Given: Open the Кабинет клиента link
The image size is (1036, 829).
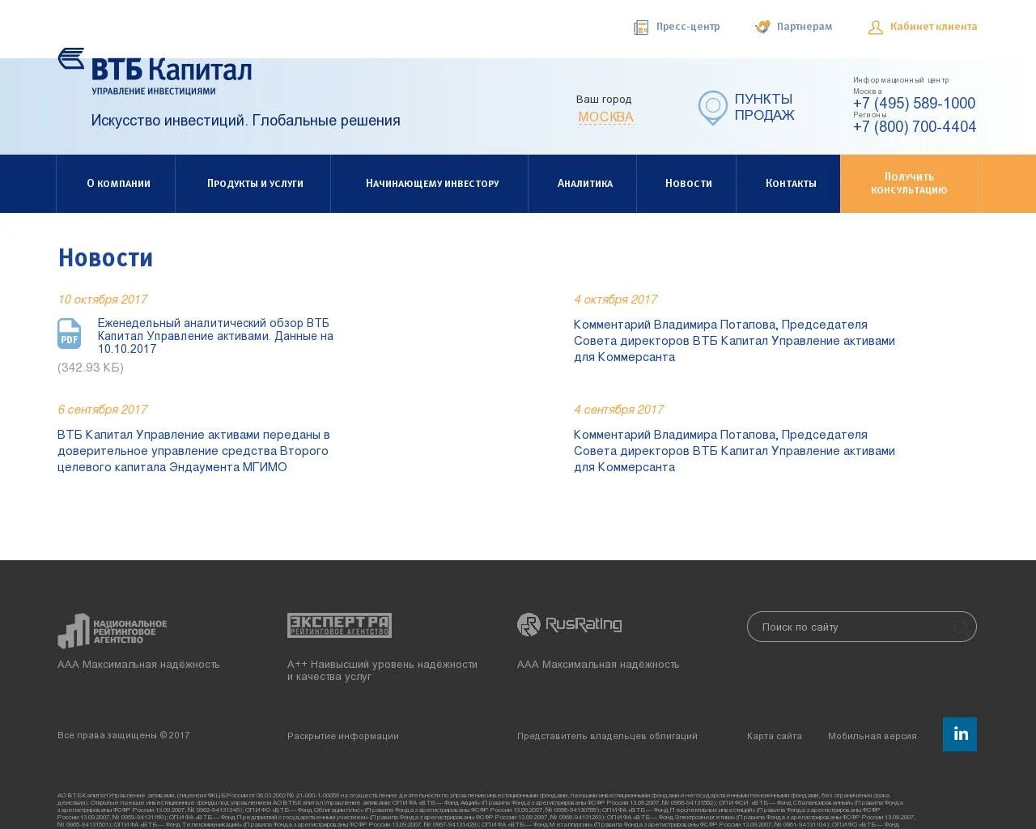Looking at the screenshot, I should [934, 27].
